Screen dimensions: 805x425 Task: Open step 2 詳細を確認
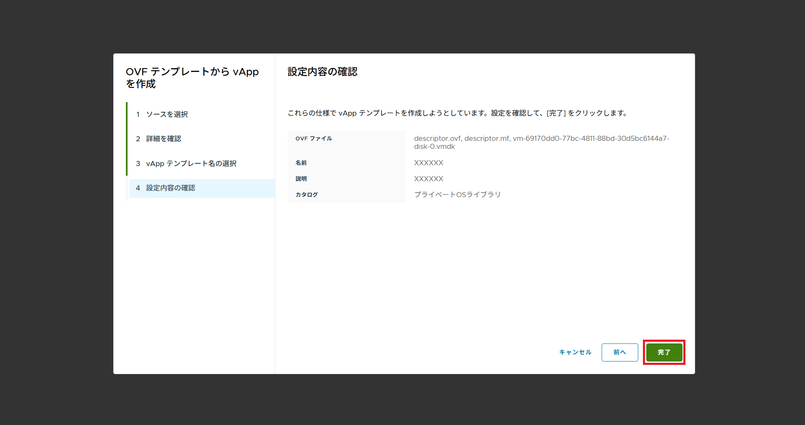(x=163, y=139)
